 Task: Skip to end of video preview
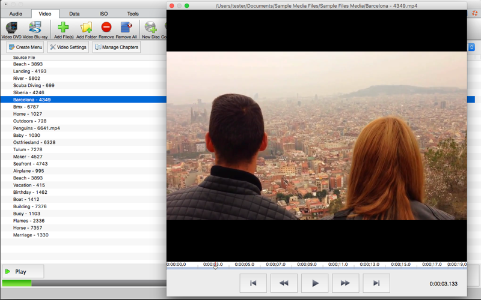coord(376,283)
